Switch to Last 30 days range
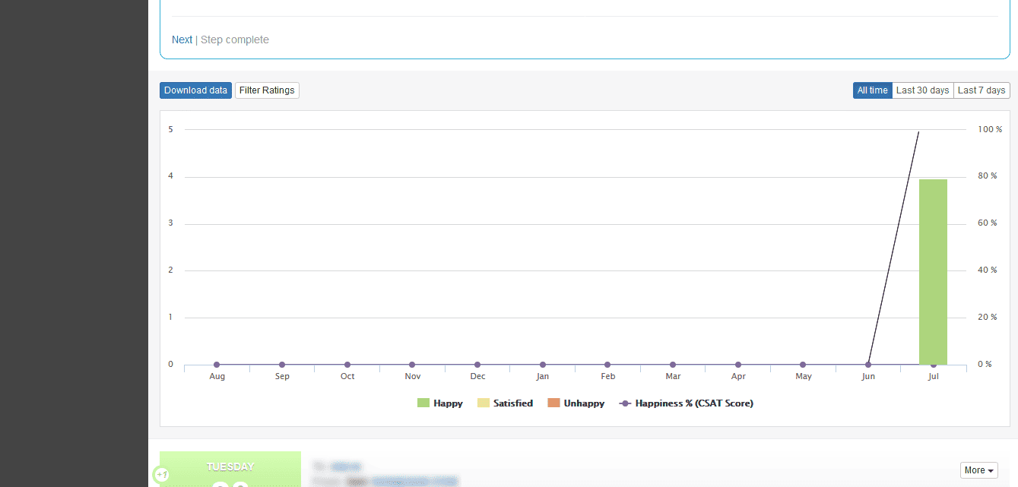1018x487 pixels. click(922, 90)
